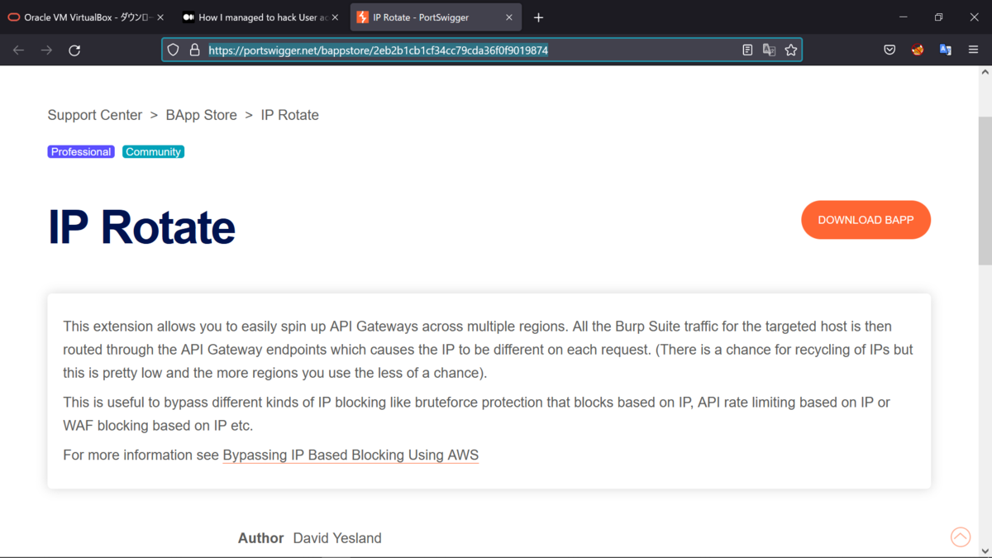Click the IP Rotate page heading
992x558 pixels.
pos(141,227)
